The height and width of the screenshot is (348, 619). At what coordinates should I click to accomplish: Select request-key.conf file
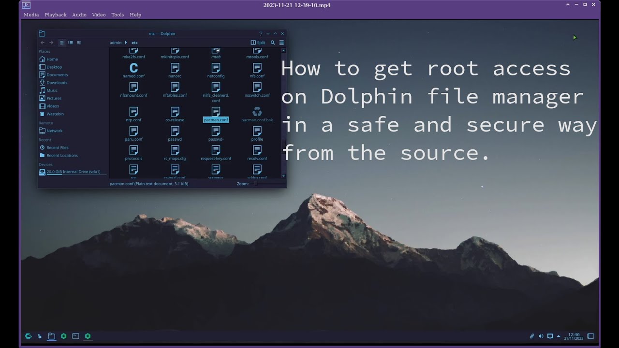click(x=216, y=153)
